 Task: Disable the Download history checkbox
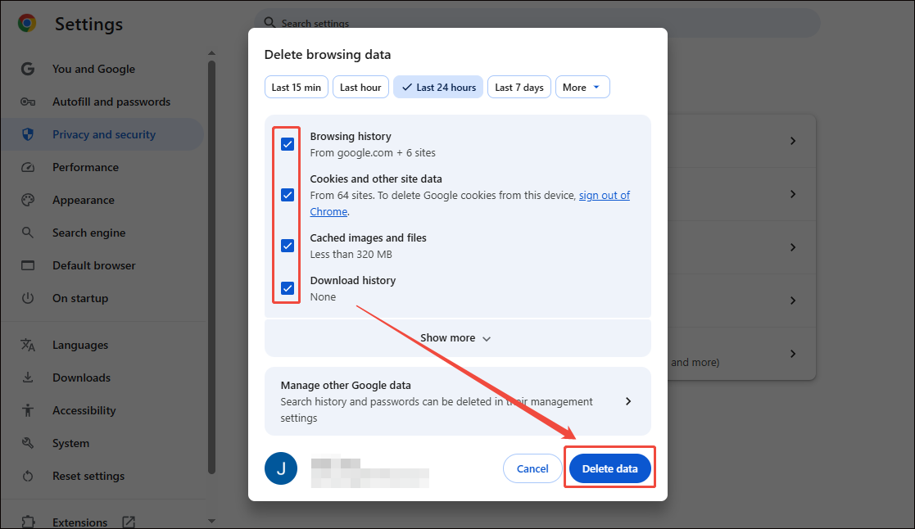tap(288, 287)
